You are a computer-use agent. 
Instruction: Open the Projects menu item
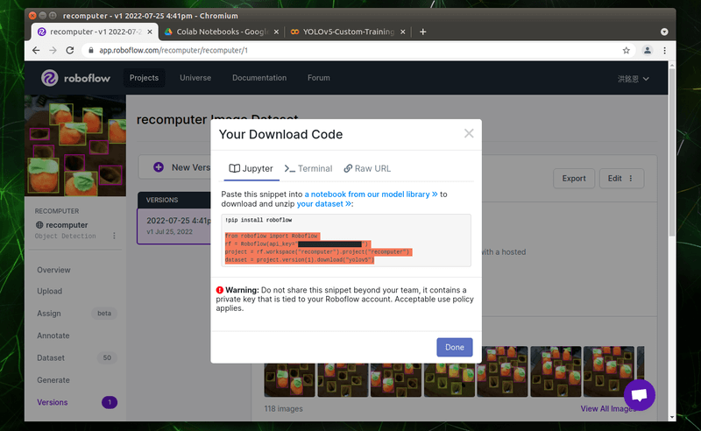point(144,78)
